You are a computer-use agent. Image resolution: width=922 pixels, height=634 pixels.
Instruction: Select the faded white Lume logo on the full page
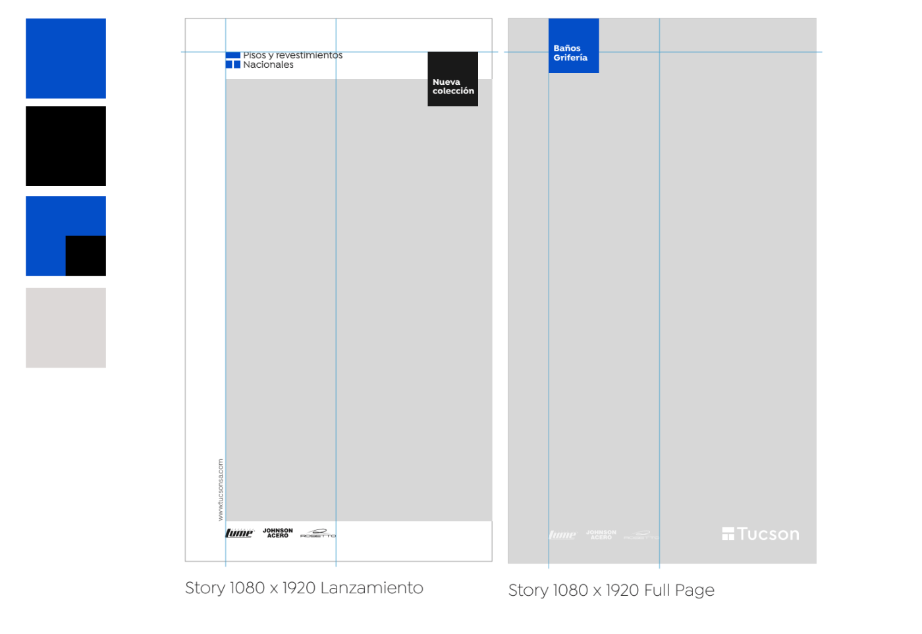point(563,535)
